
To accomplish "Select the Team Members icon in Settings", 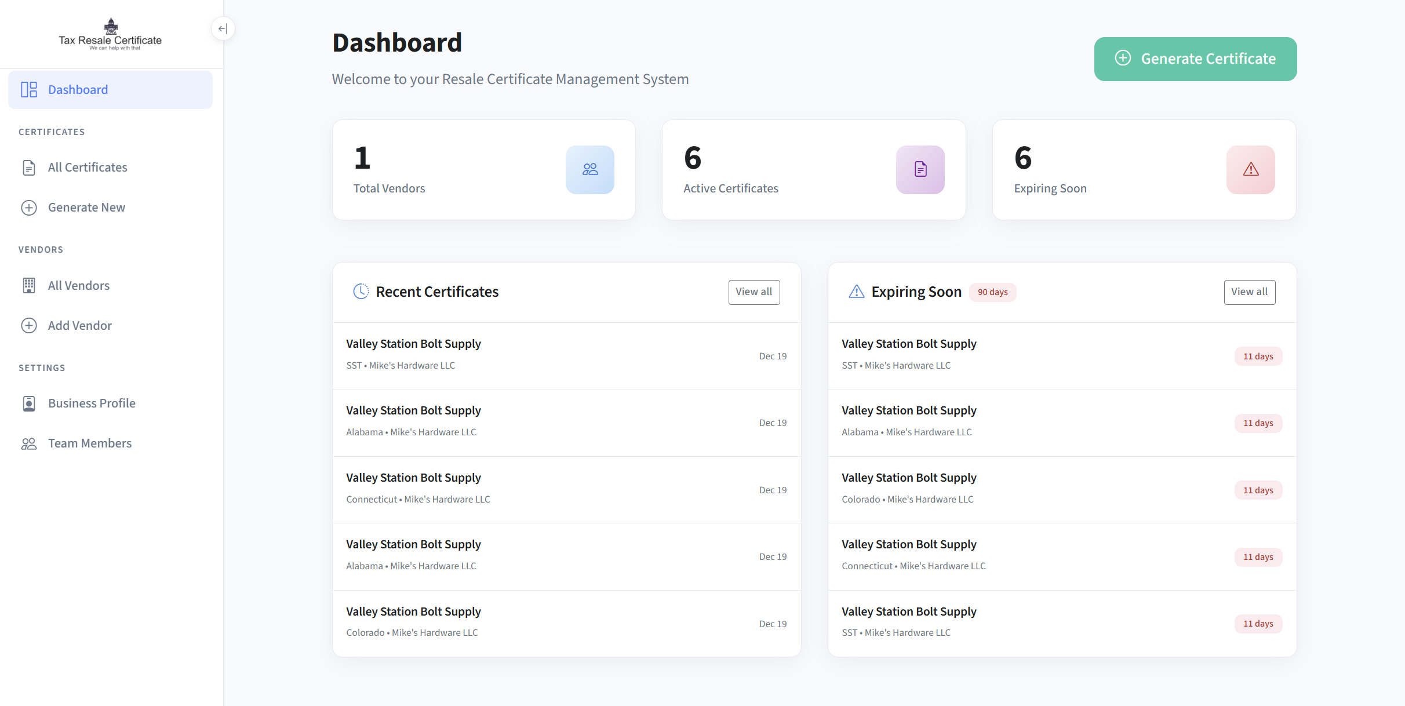I will point(29,443).
